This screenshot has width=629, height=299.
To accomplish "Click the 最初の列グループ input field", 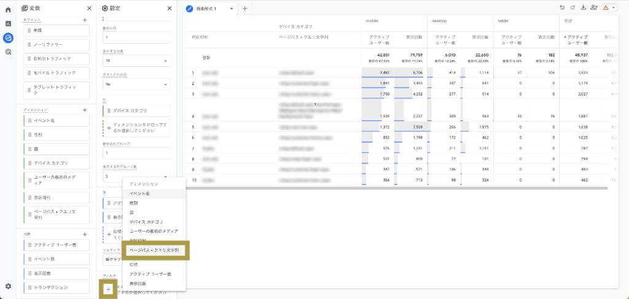I will 136,153.
